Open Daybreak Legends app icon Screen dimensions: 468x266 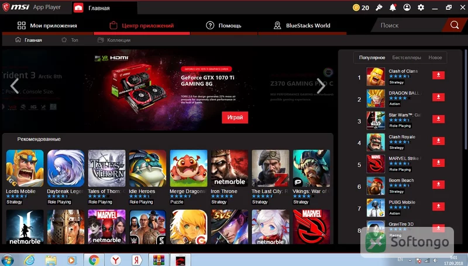[x=66, y=168]
